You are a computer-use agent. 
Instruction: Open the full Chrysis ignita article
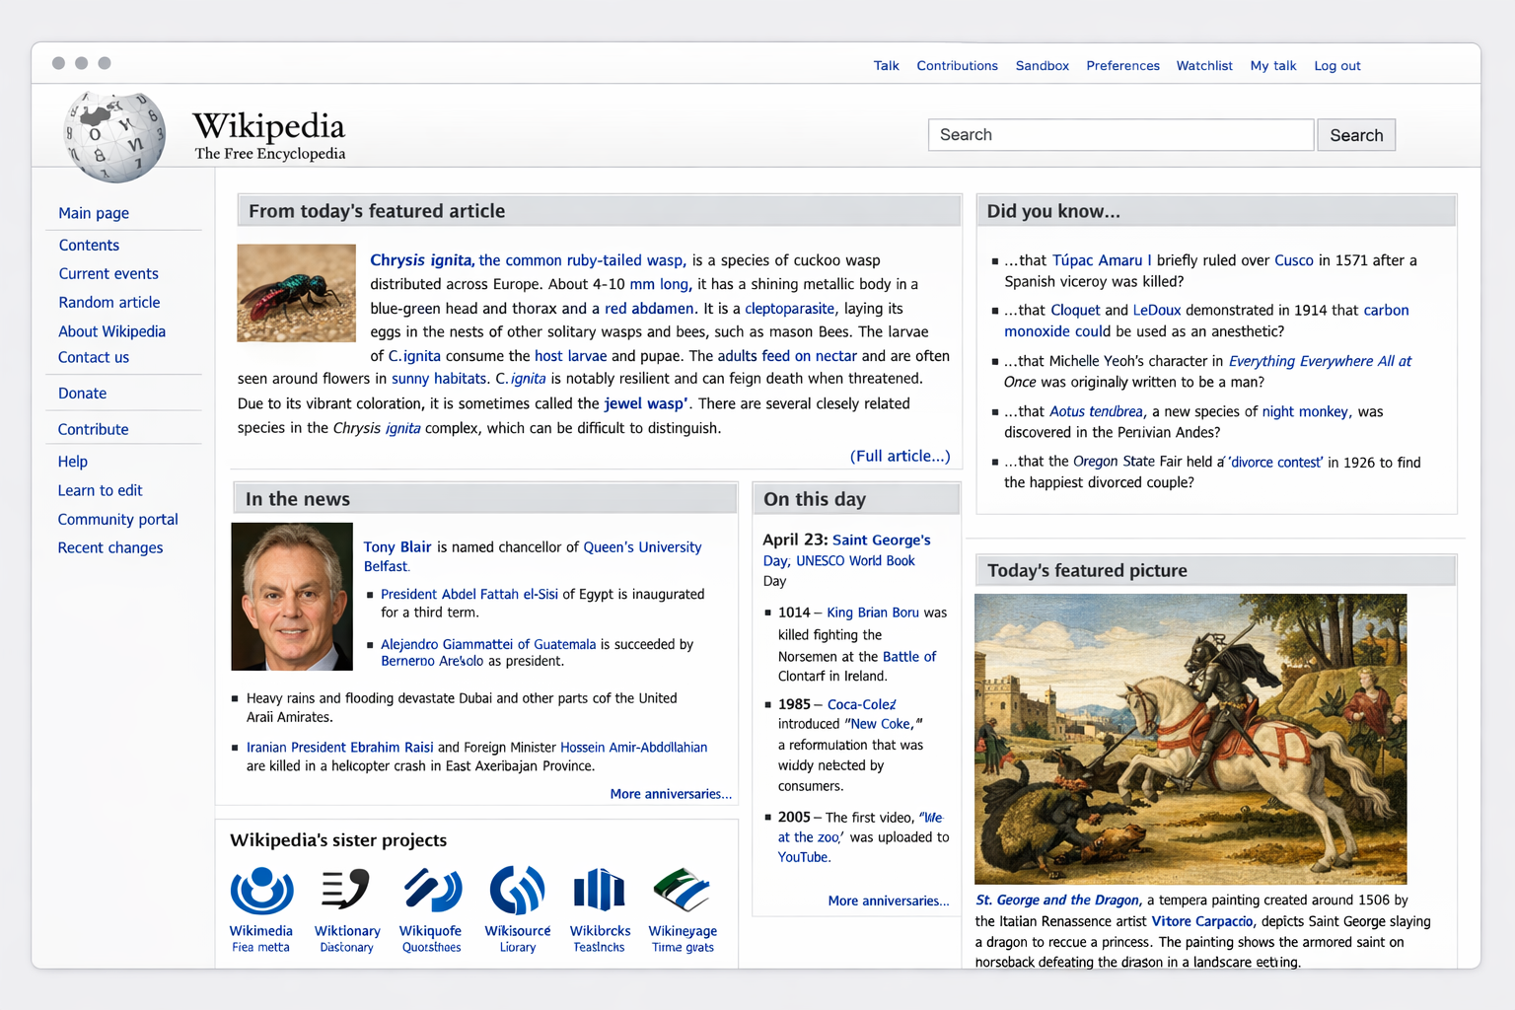(900, 456)
